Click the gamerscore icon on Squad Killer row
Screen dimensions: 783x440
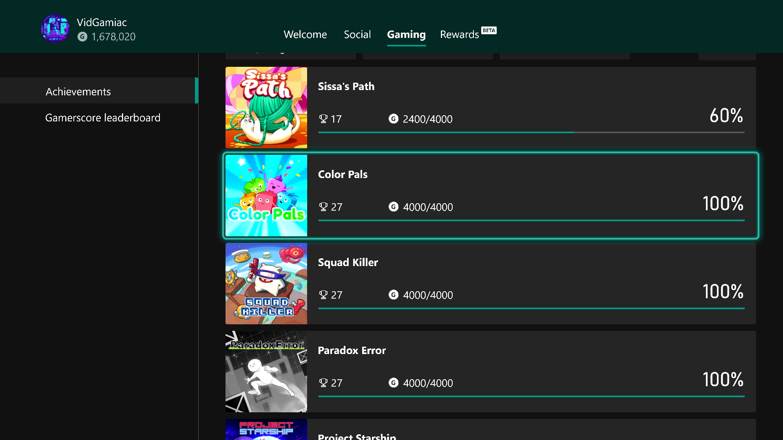[393, 295]
